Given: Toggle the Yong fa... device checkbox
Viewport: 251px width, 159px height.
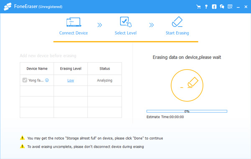Looking at the screenshot, I should [x=25, y=80].
